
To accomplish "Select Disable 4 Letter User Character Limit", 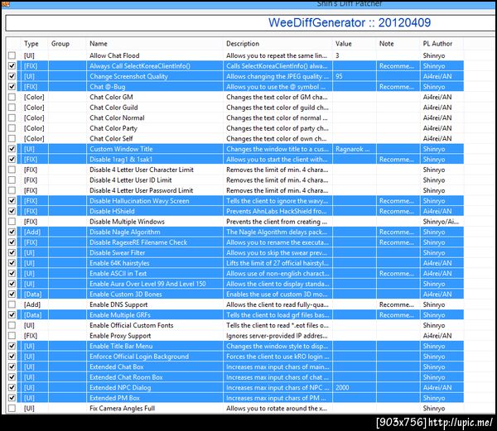I will (142, 170).
